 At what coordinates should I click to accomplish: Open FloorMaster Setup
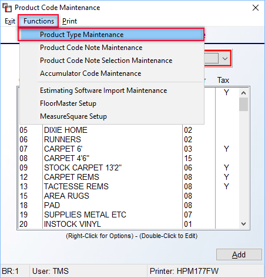coord(111,103)
